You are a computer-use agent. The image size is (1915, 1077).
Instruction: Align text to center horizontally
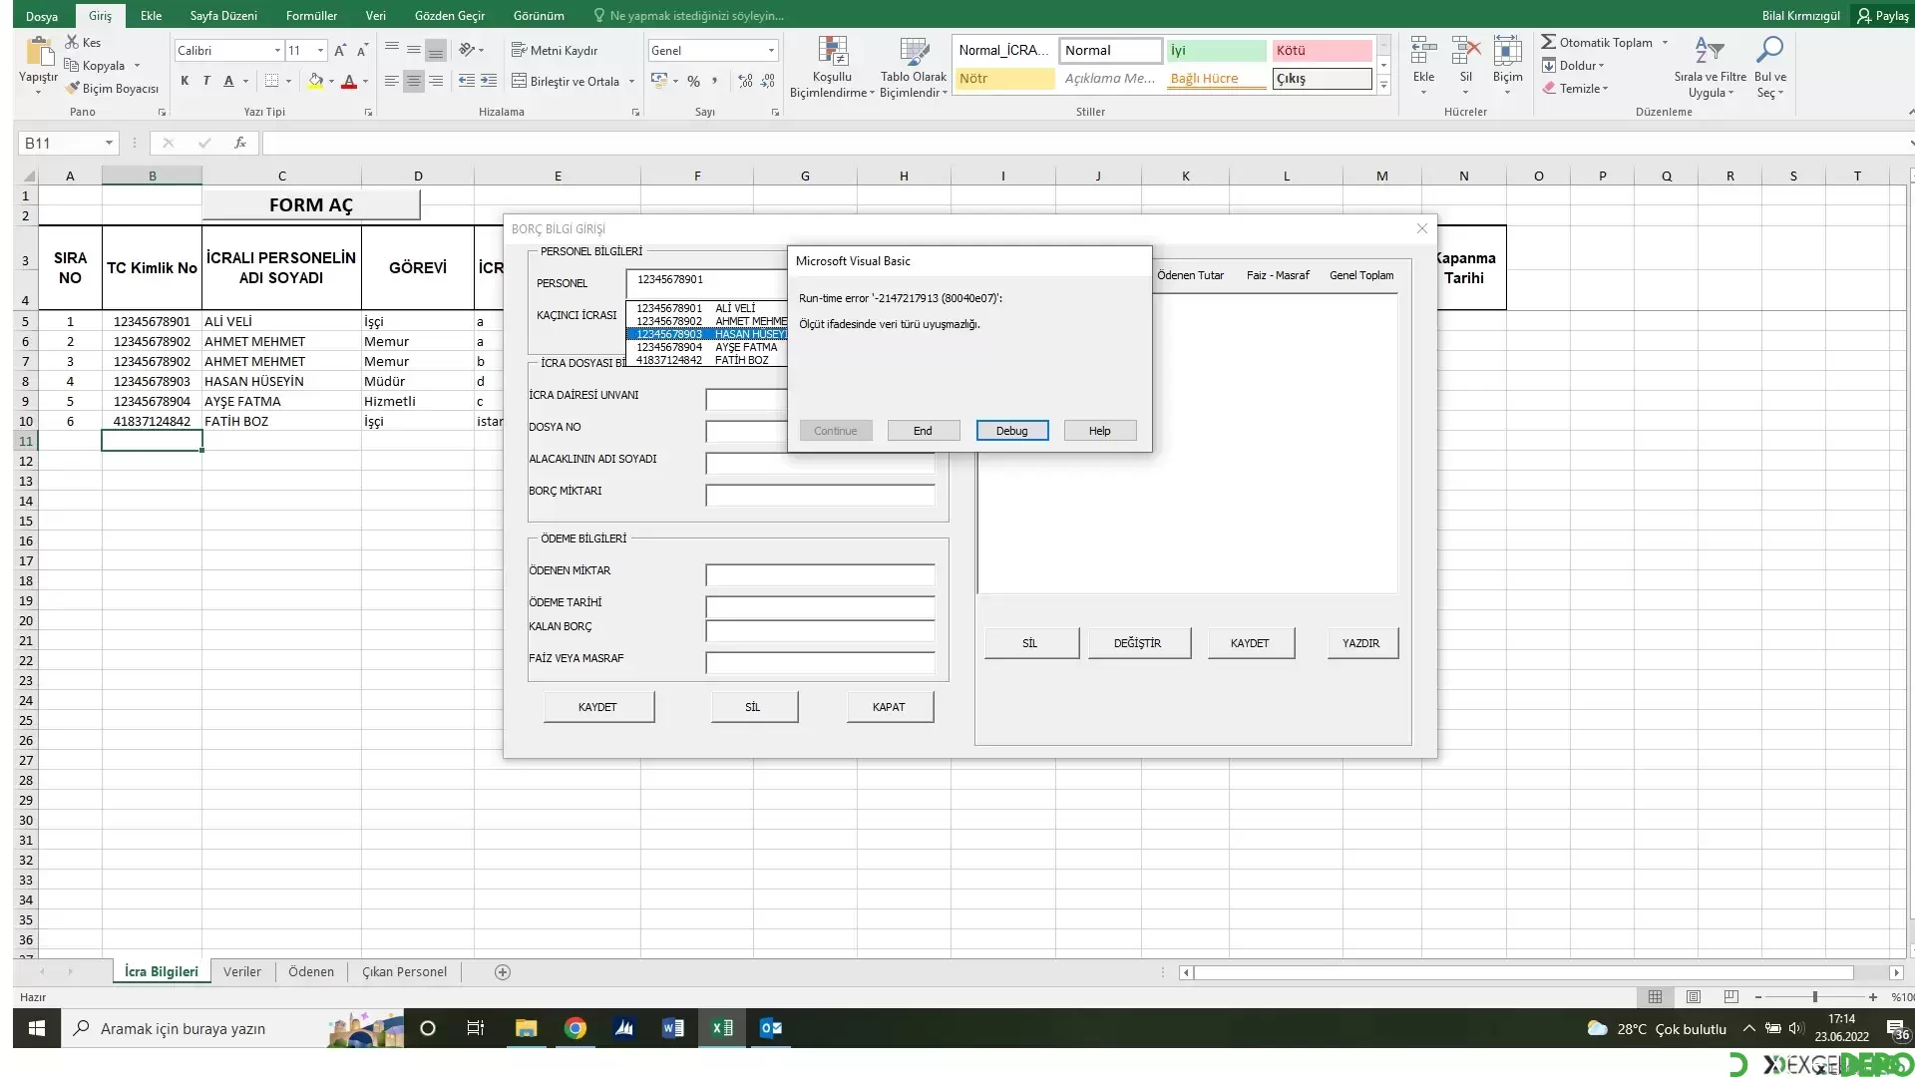[x=413, y=81]
